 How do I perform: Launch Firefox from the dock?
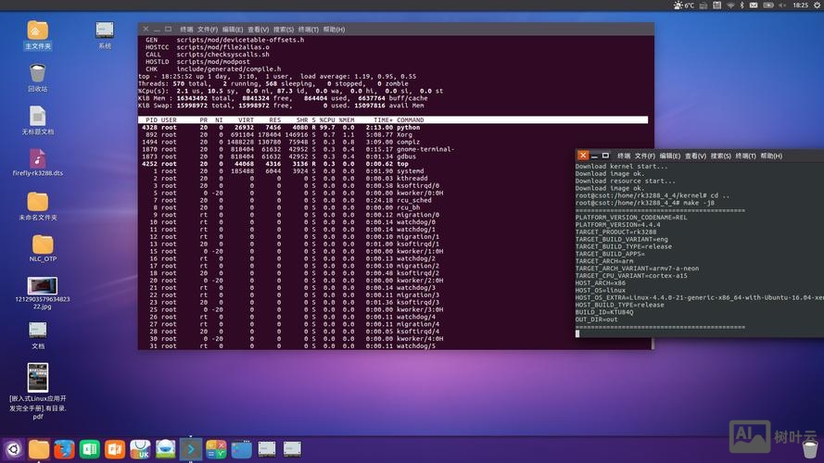tap(64, 450)
